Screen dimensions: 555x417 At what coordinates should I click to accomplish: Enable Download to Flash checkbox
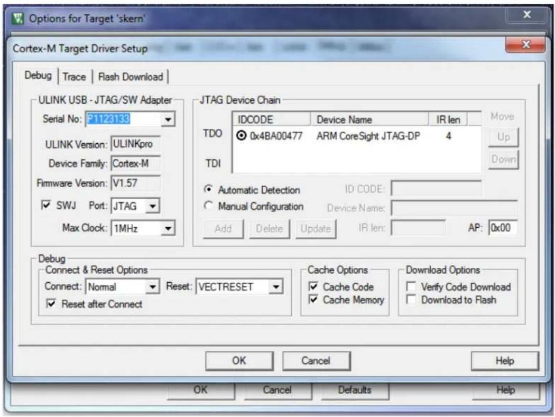click(x=411, y=300)
